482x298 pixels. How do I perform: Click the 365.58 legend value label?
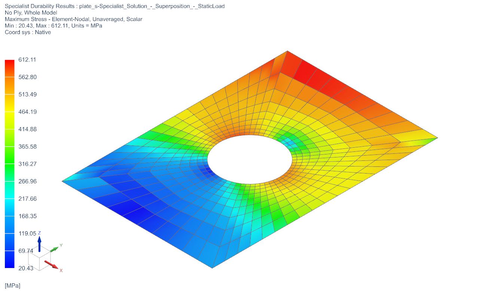click(27, 147)
